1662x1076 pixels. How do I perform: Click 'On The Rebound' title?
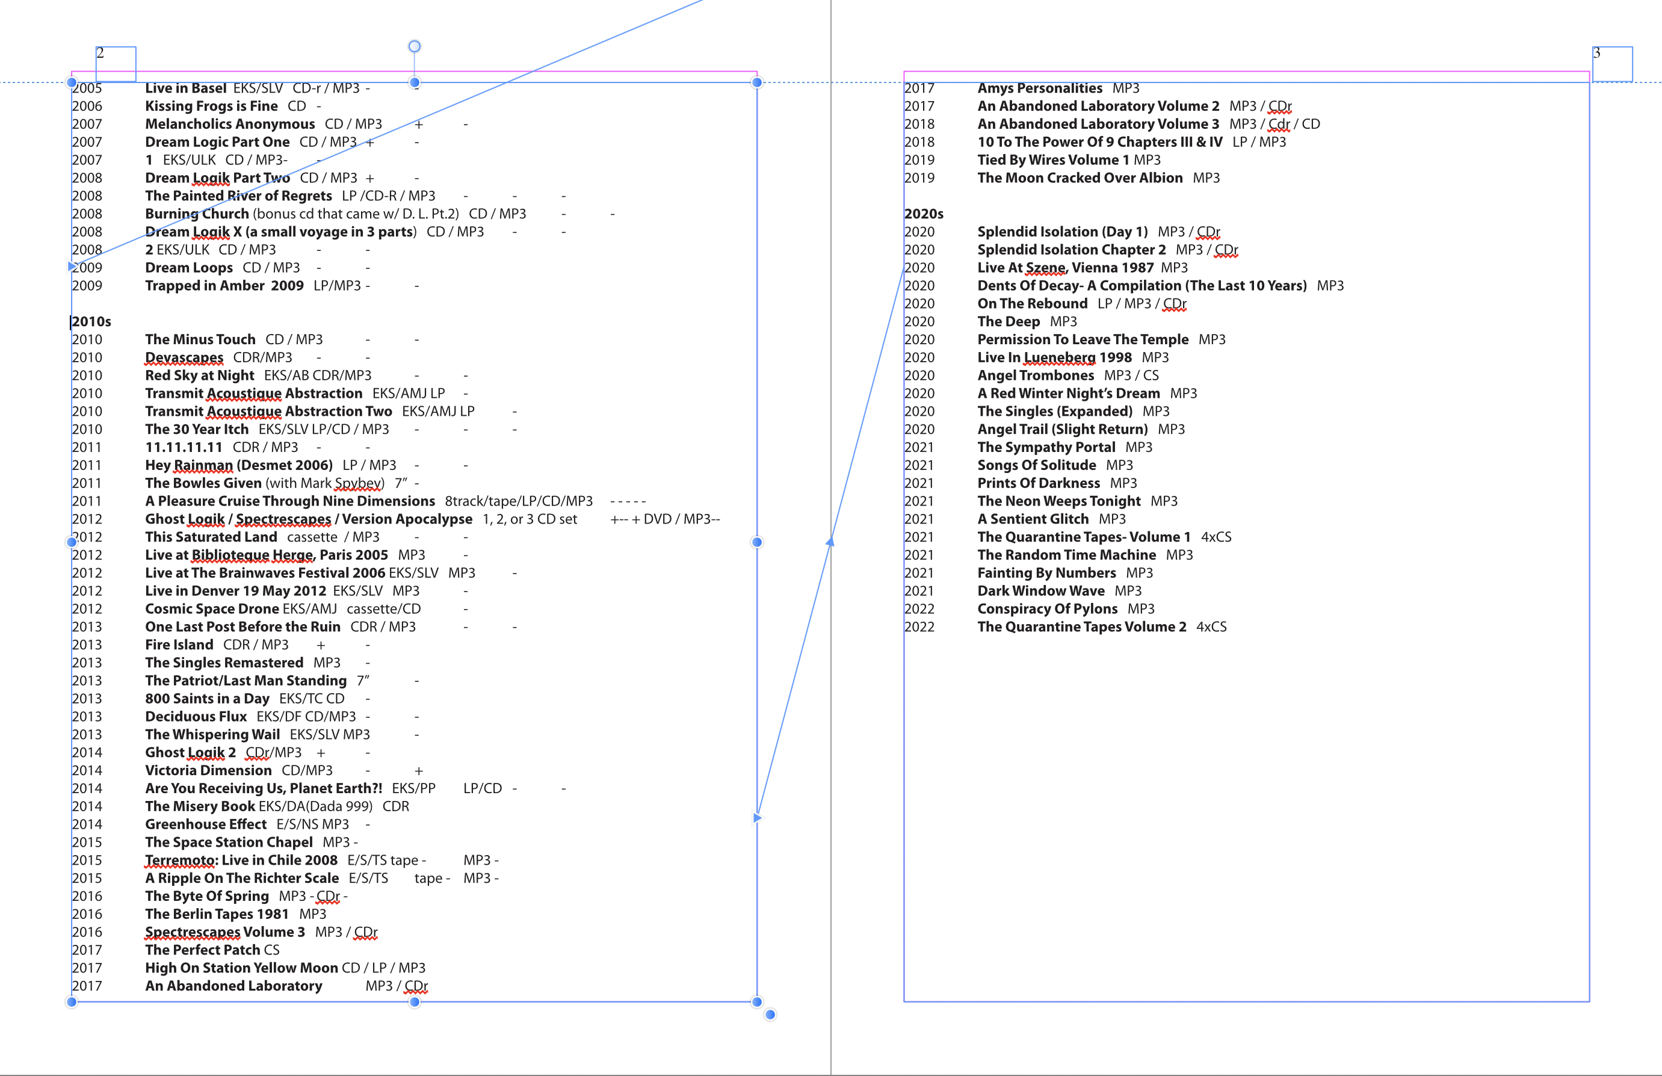[x=1033, y=304]
